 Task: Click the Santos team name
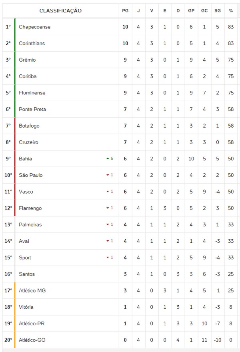tap(27, 274)
